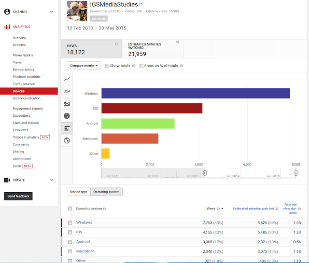309x263 pixels.
Task: Click the left date range slider handle
Action: point(205,173)
